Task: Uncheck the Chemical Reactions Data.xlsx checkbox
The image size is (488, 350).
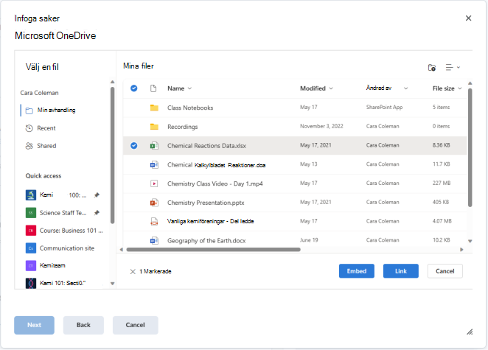Action: pyautogui.click(x=134, y=146)
